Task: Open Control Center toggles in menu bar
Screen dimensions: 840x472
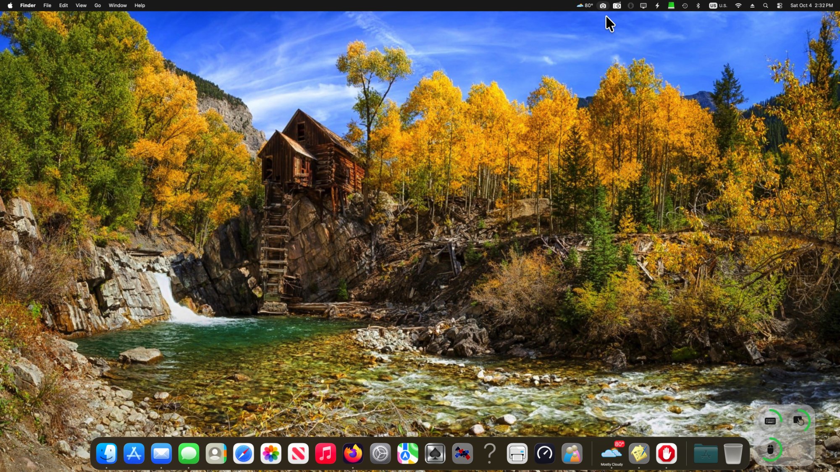Action: tap(780, 5)
